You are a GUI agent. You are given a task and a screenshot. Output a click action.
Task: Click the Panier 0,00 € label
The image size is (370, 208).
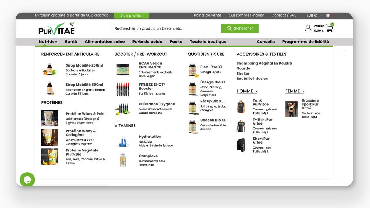pos(319,28)
